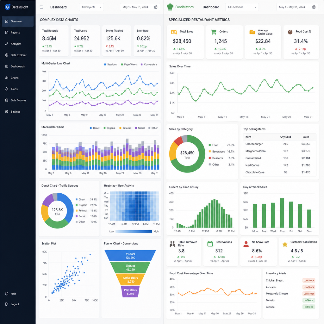Image resolution: width=324 pixels, height=324 pixels.
Task: Click the heatmap Low-High gradient scale
Action: 134,231
